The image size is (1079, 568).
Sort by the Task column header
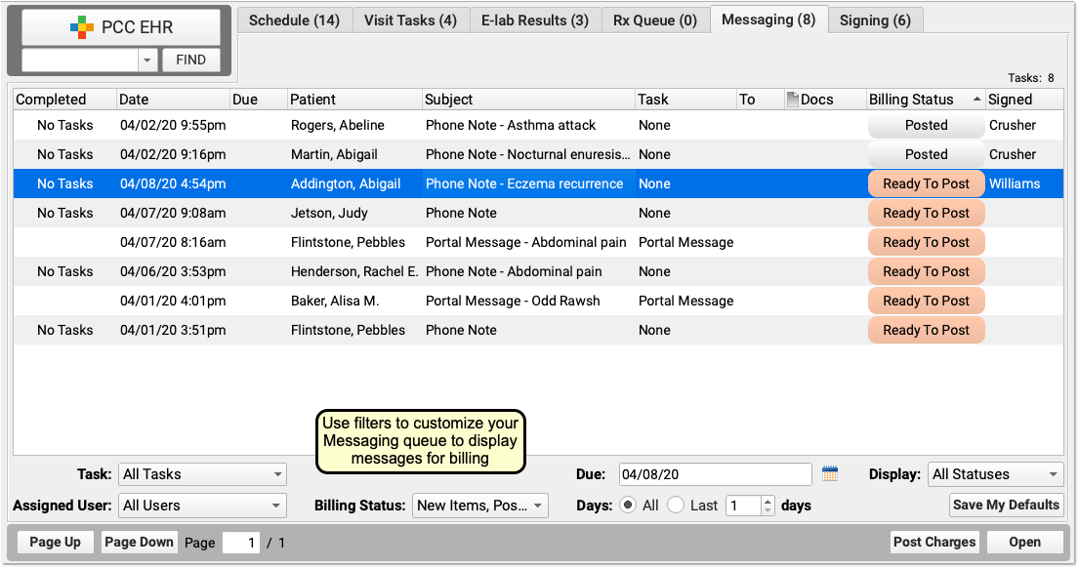(x=685, y=100)
